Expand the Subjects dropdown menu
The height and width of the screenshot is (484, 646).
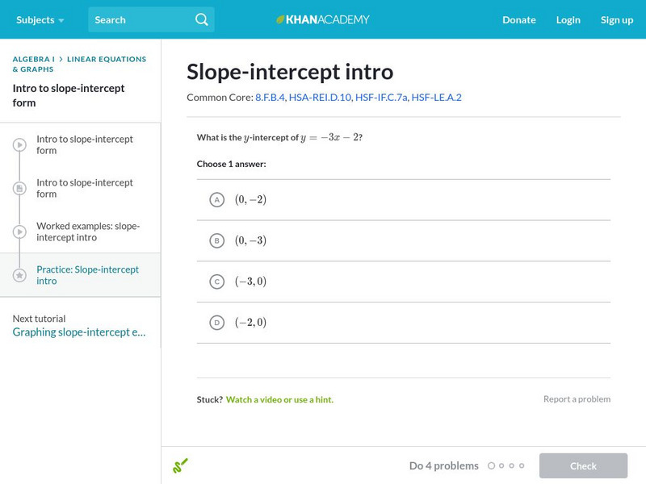[40, 19]
